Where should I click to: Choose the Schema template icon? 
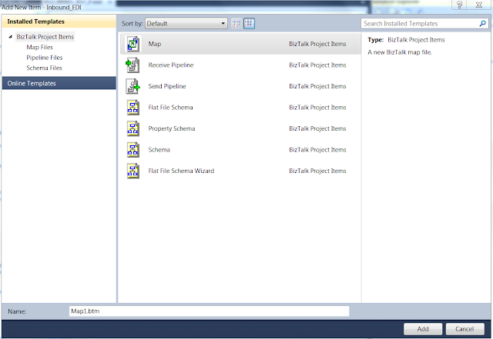[133, 150]
